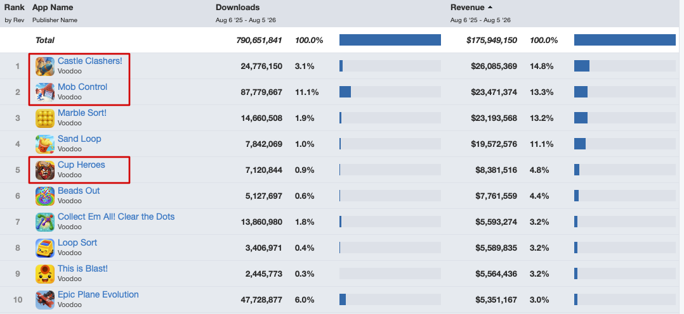Open the Collect Em All! Clear the Dots link
684x314 pixels.
(116, 217)
